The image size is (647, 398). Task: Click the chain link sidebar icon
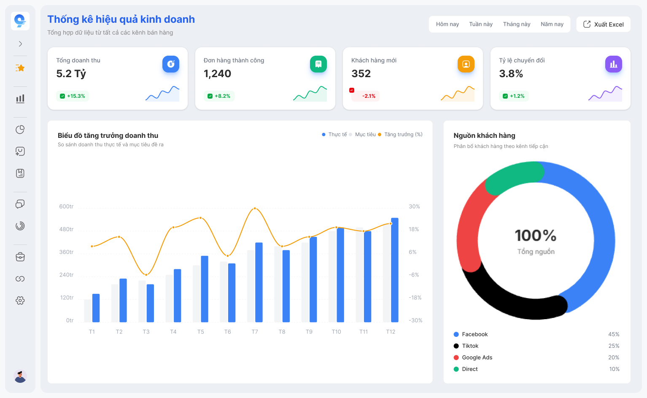(x=20, y=279)
